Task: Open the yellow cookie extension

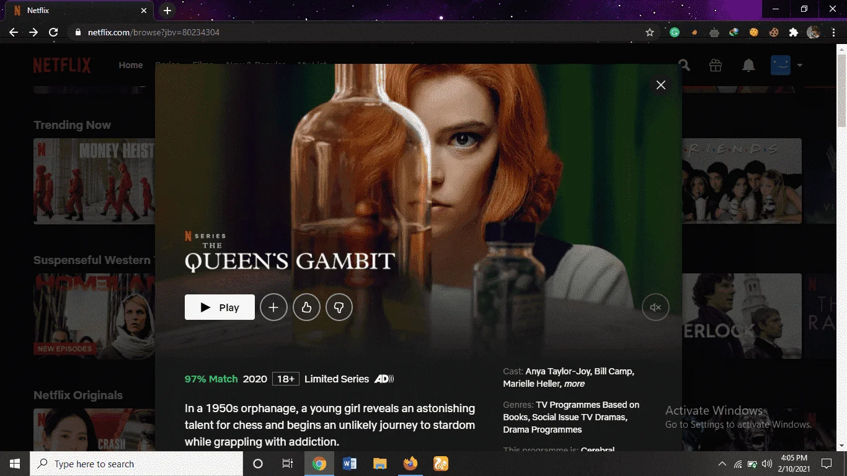Action: tap(754, 32)
